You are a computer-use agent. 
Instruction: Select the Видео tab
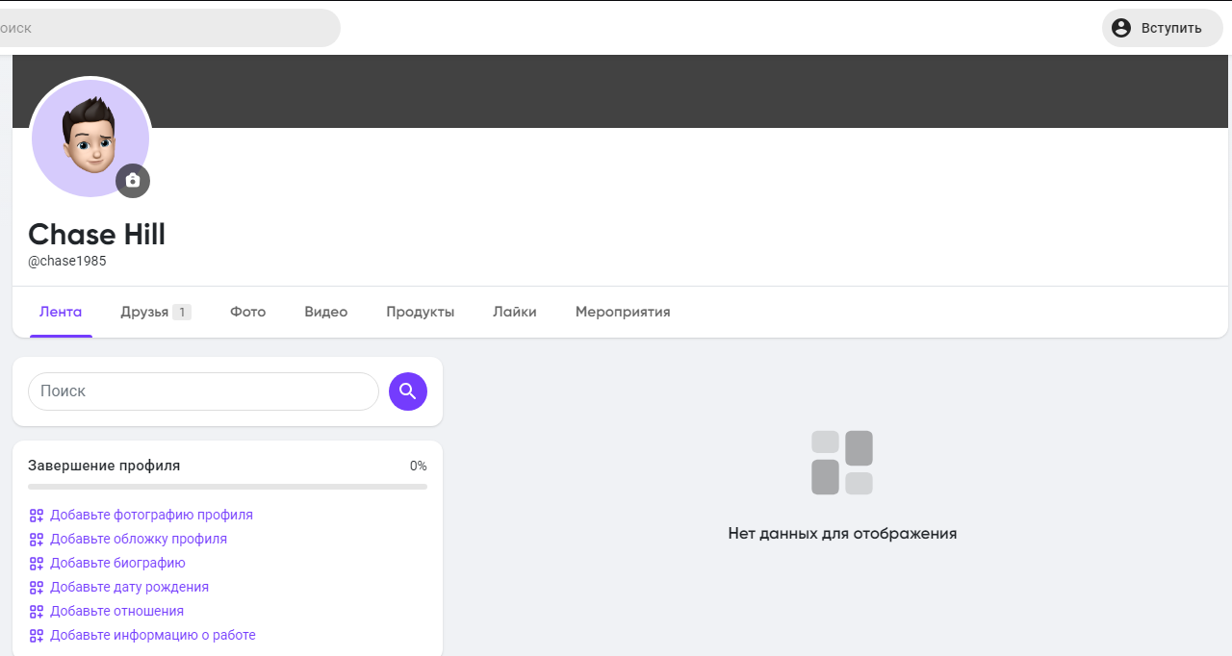(325, 312)
